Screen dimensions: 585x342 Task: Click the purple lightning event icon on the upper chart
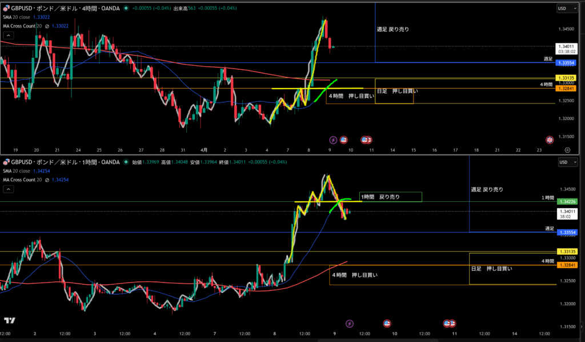pyautogui.click(x=333, y=140)
